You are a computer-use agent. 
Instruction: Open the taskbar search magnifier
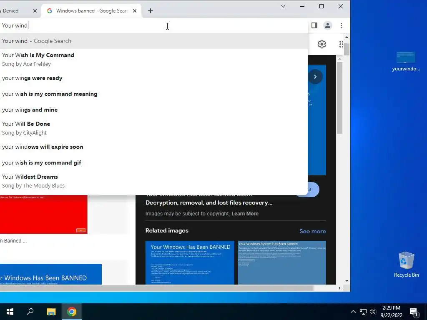pyautogui.click(x=30, y=312)
